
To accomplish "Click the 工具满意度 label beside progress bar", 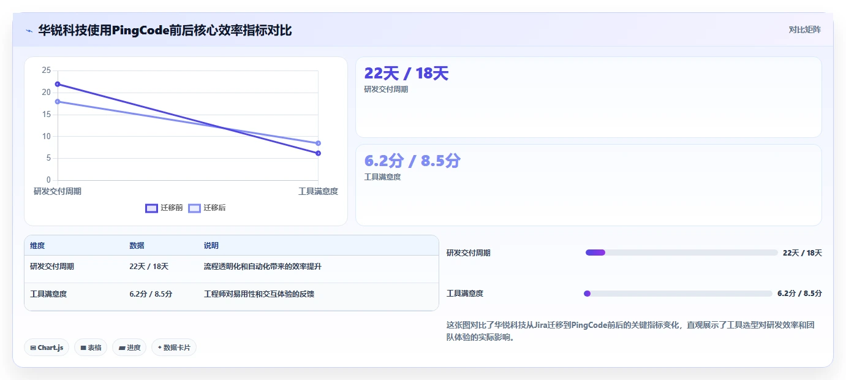I will point(465,294).
